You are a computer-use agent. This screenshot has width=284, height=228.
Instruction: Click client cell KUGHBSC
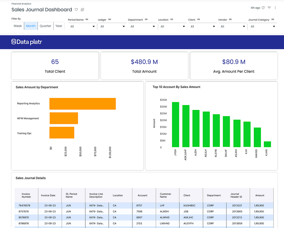(190, 205)
